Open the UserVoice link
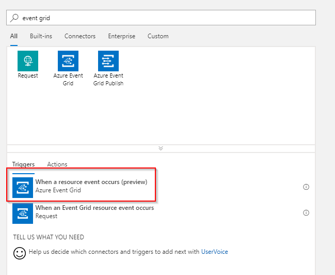 (x=215, y=252)
